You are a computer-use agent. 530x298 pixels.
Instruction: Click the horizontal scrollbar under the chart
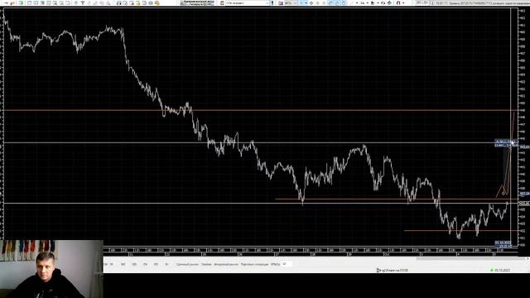471,259
